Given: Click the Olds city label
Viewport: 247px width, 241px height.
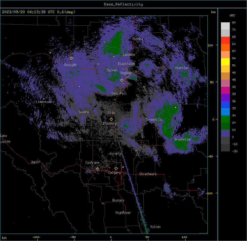Looking at the screenshot, I should 111,113.
